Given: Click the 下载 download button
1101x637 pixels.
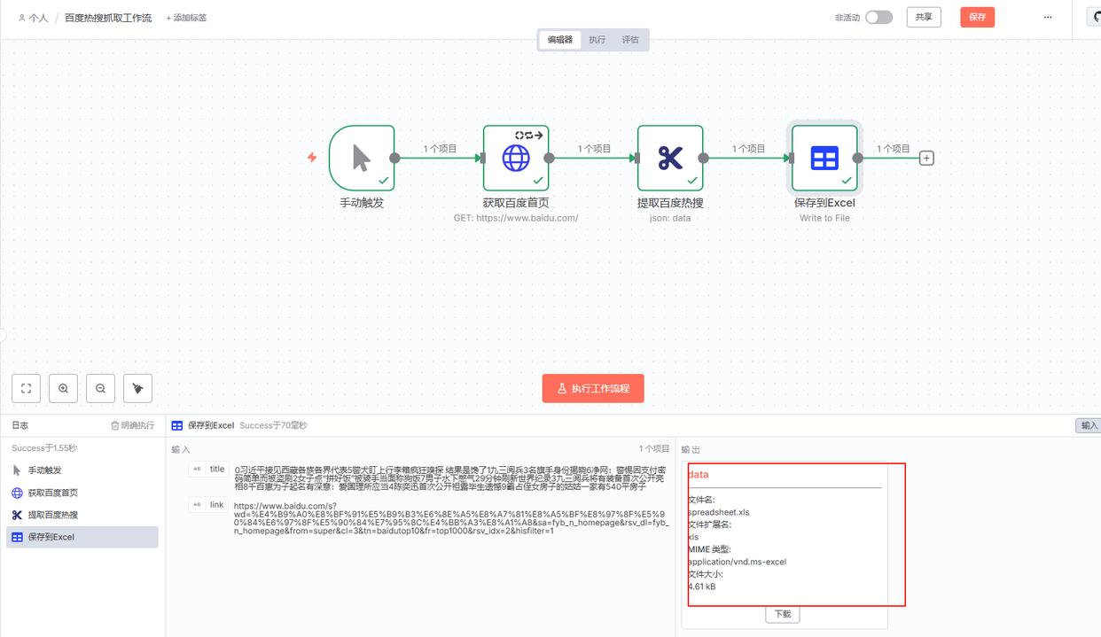Looking at the screenshot, I should [x=783, y=614].
